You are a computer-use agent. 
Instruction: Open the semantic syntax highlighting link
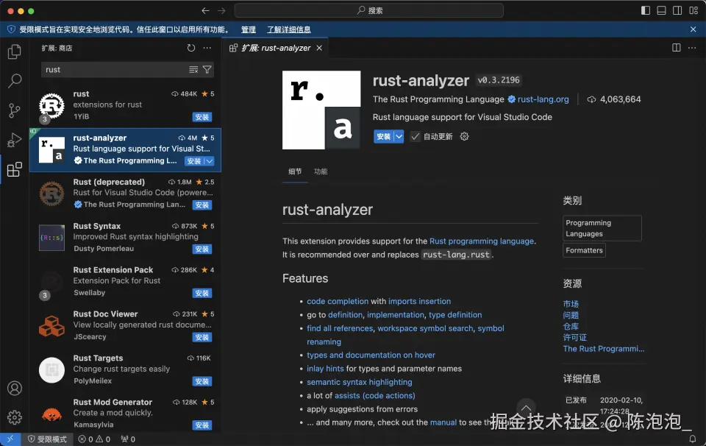(x=360, y=382)
